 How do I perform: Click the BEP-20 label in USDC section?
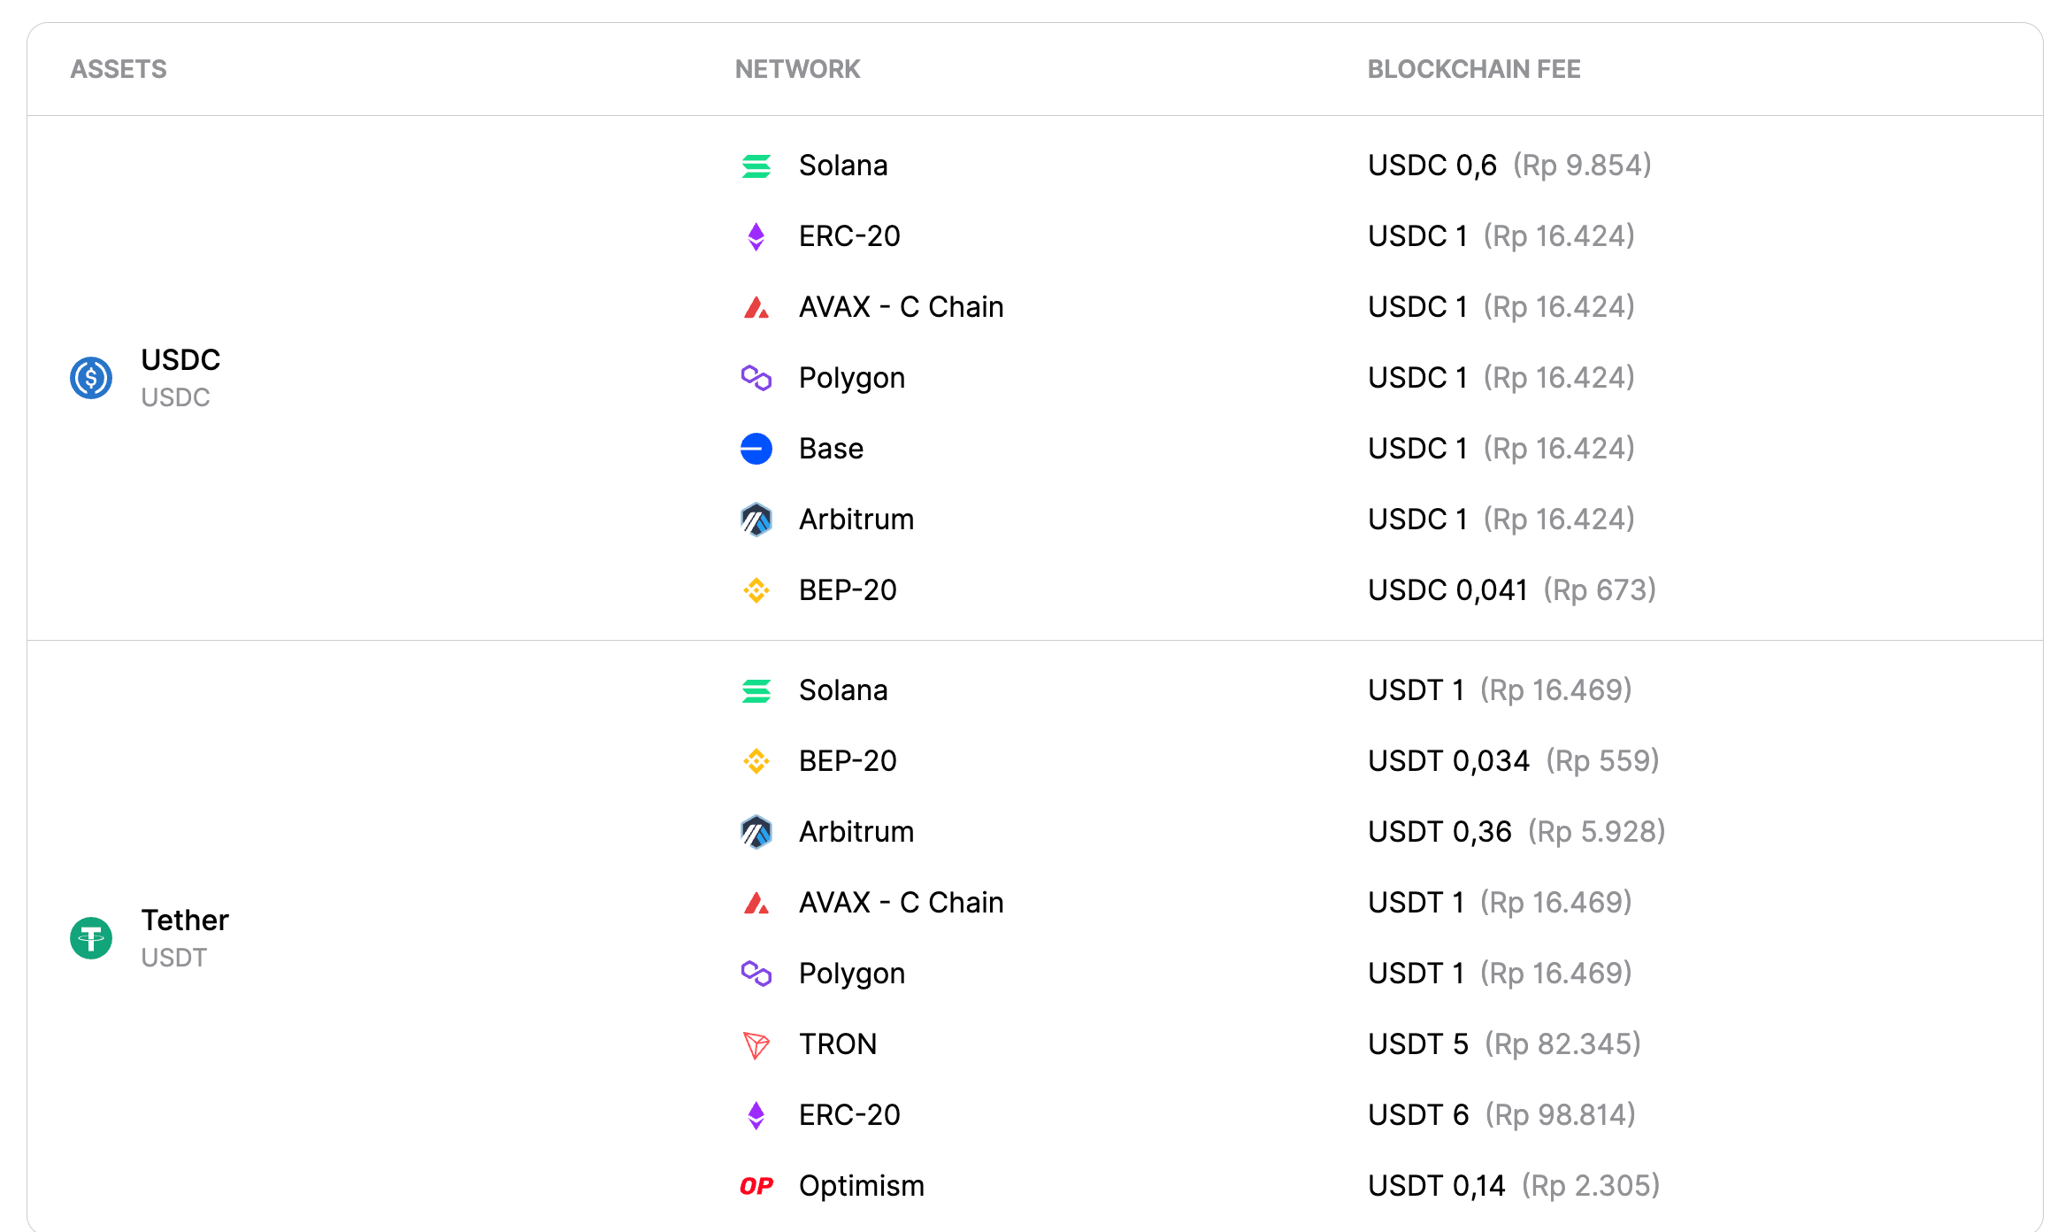848,590
